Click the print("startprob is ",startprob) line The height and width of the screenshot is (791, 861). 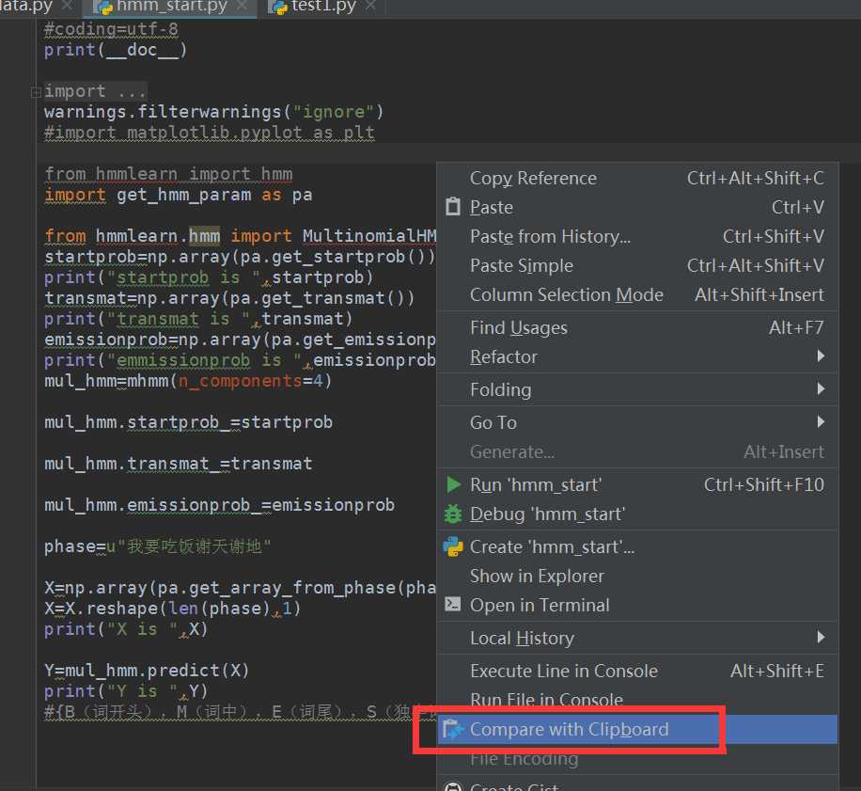coord(209,277)
